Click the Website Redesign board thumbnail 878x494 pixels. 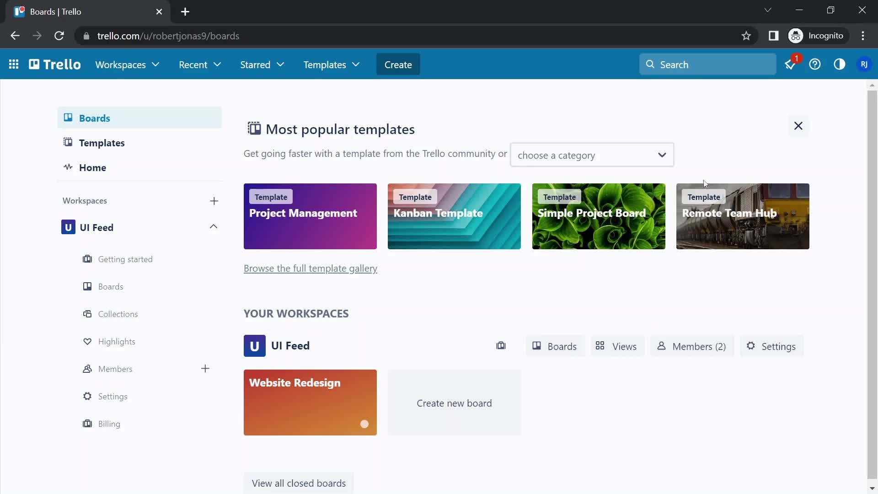310,403
